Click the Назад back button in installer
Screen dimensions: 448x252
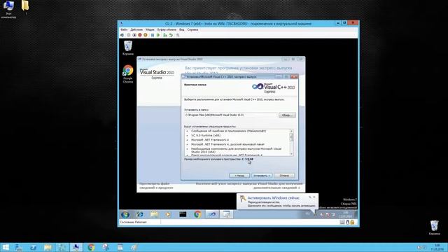[239, 176]
